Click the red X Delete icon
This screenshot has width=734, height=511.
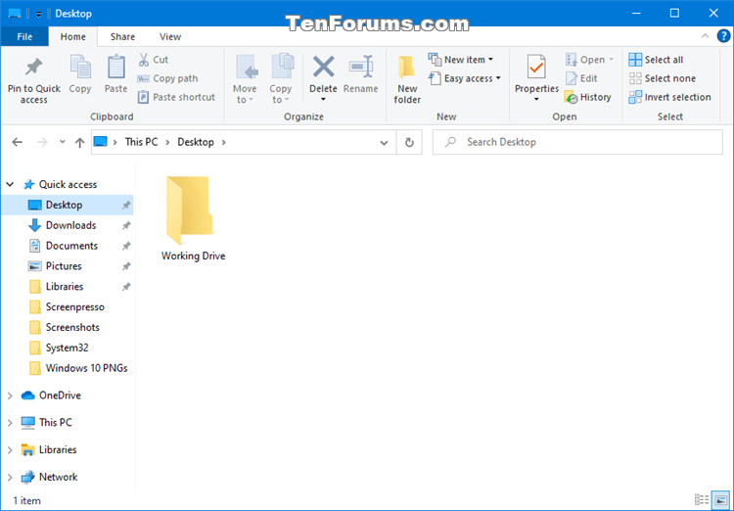324,67
